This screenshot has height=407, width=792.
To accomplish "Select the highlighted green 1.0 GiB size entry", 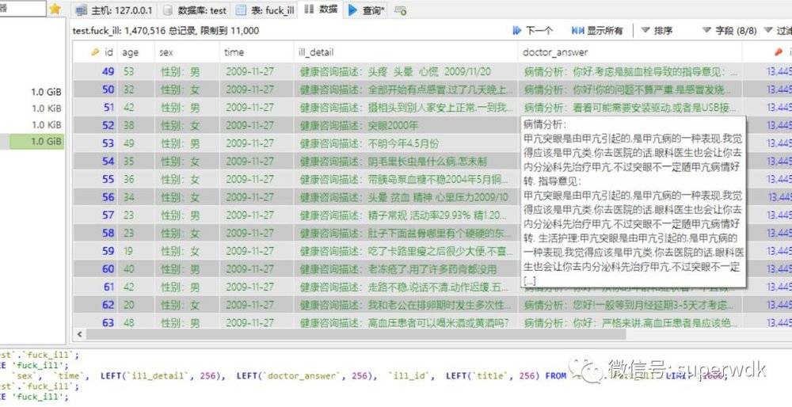I will tap(37, 142).
